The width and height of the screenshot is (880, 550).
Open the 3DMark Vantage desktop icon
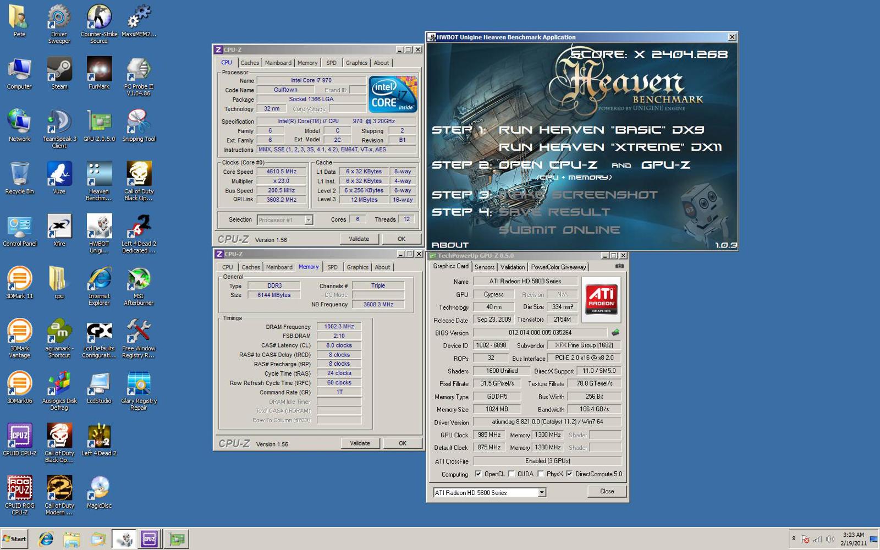[x=19, y=338]
